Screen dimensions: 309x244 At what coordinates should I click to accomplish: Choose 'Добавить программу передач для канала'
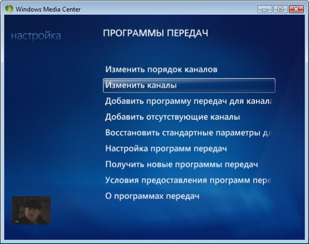(x=188, y=101)
